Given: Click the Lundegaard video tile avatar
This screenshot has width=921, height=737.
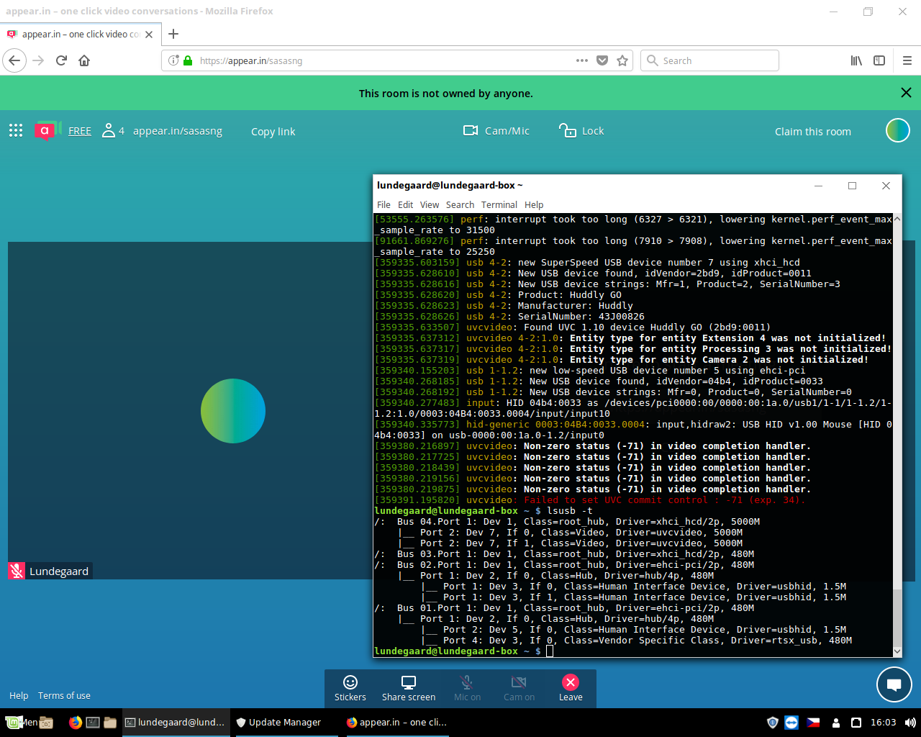Looking at the screenshot, I should (233, 411).
